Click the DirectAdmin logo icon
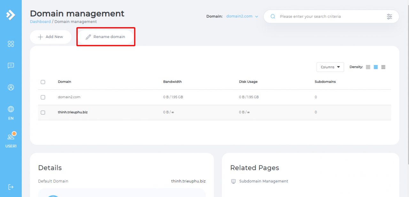This screenshot has height=197, width=409. pos(11,15)
